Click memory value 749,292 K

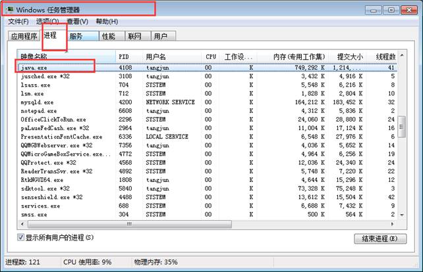pos(310,68)
